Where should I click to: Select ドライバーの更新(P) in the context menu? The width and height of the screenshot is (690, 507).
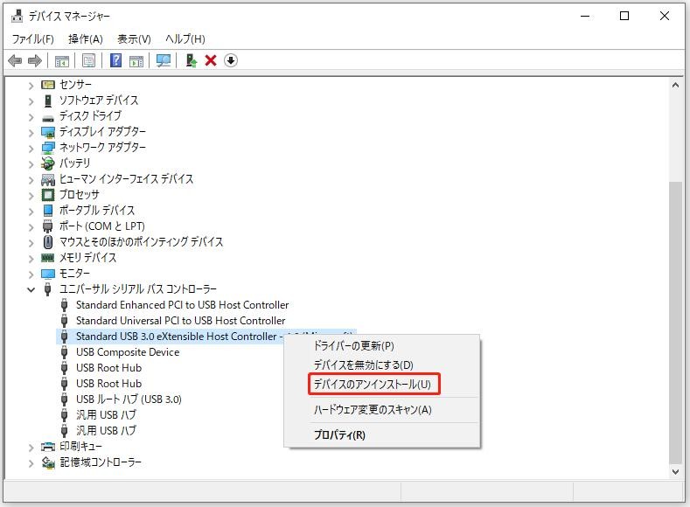coord(353,346)
